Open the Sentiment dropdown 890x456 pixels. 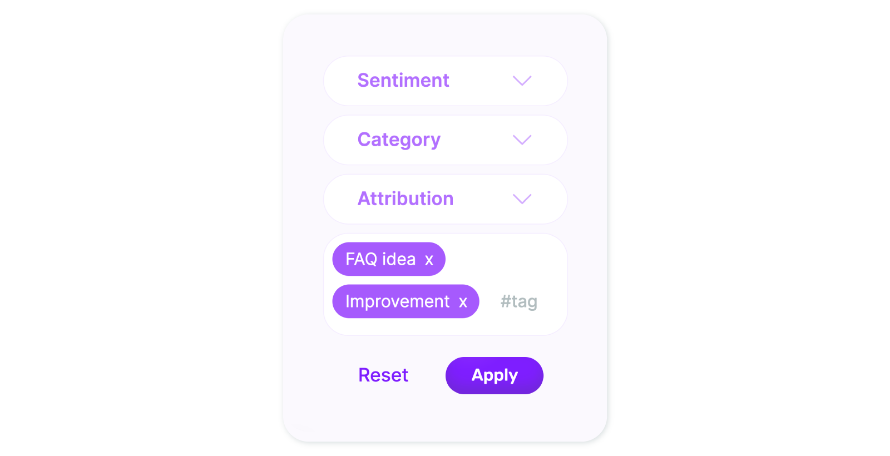tap(446, 81)
